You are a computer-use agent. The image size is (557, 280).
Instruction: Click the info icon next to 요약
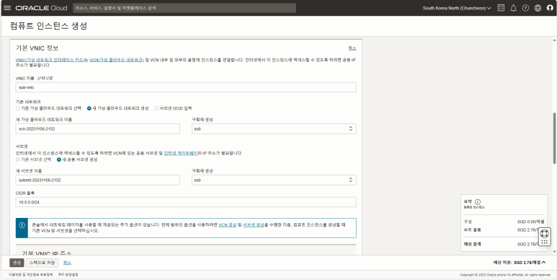[478, 202]
